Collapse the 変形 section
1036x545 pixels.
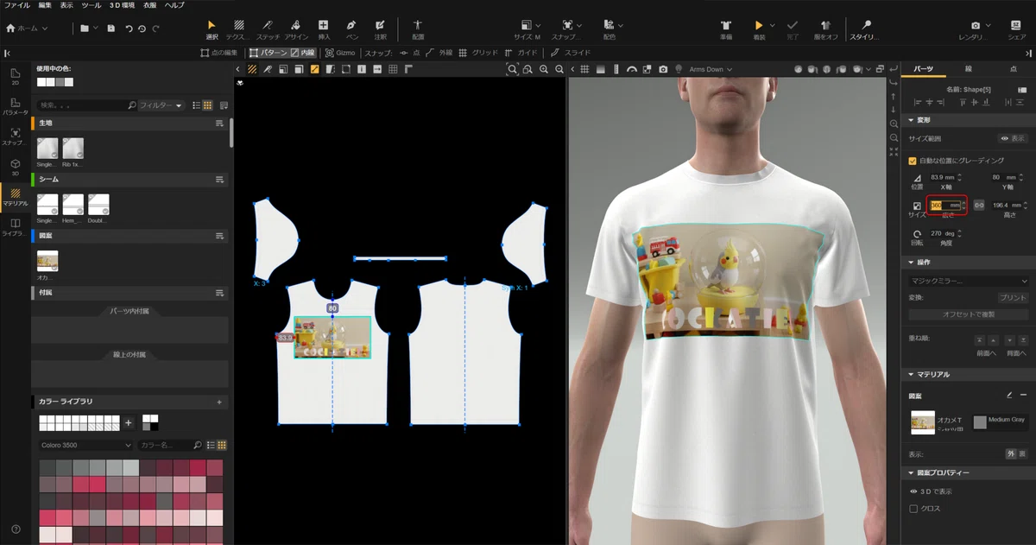tap(912, 119)
